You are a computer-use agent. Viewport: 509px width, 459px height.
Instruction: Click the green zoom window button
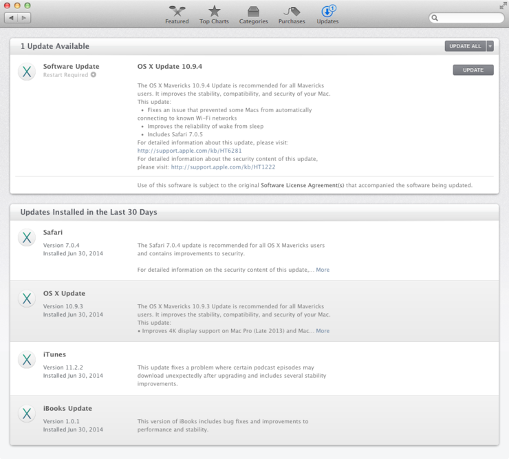pos(28,6)
